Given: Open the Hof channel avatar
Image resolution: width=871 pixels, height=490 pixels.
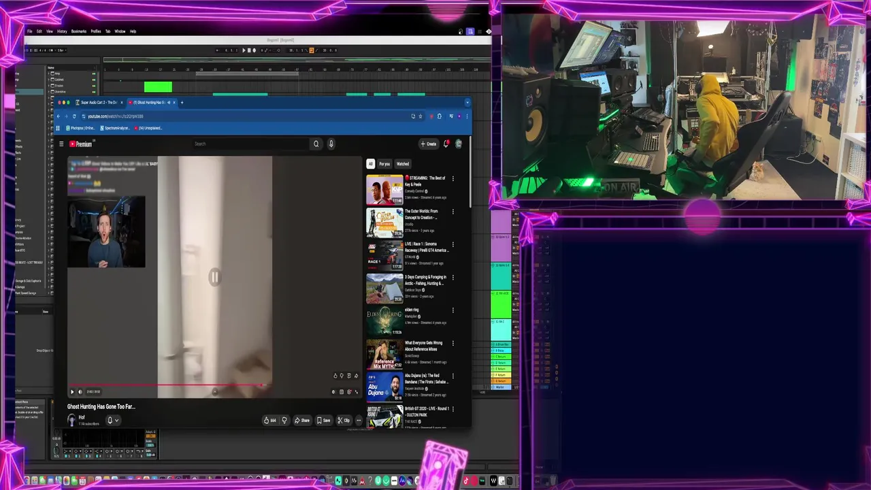Looking at the screenshot, I should click(x=71, y=421).
